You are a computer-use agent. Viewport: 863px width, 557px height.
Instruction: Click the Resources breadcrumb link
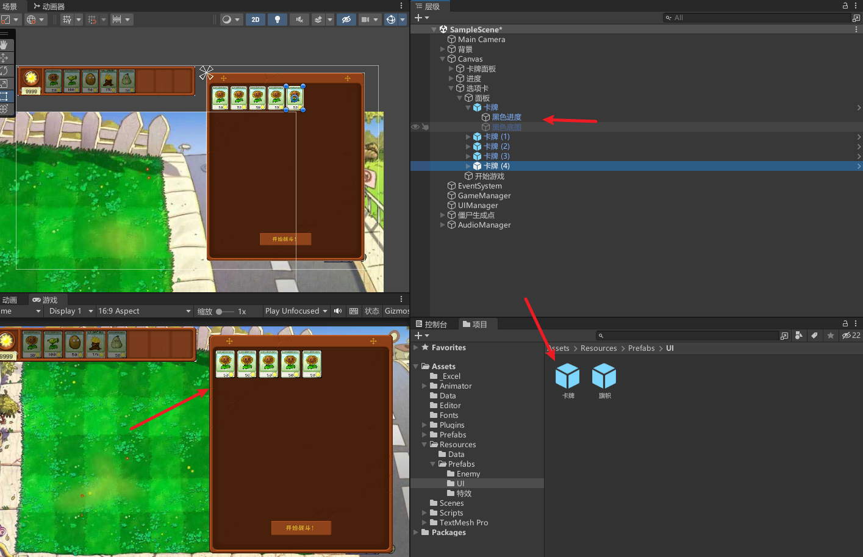(598, 348)
